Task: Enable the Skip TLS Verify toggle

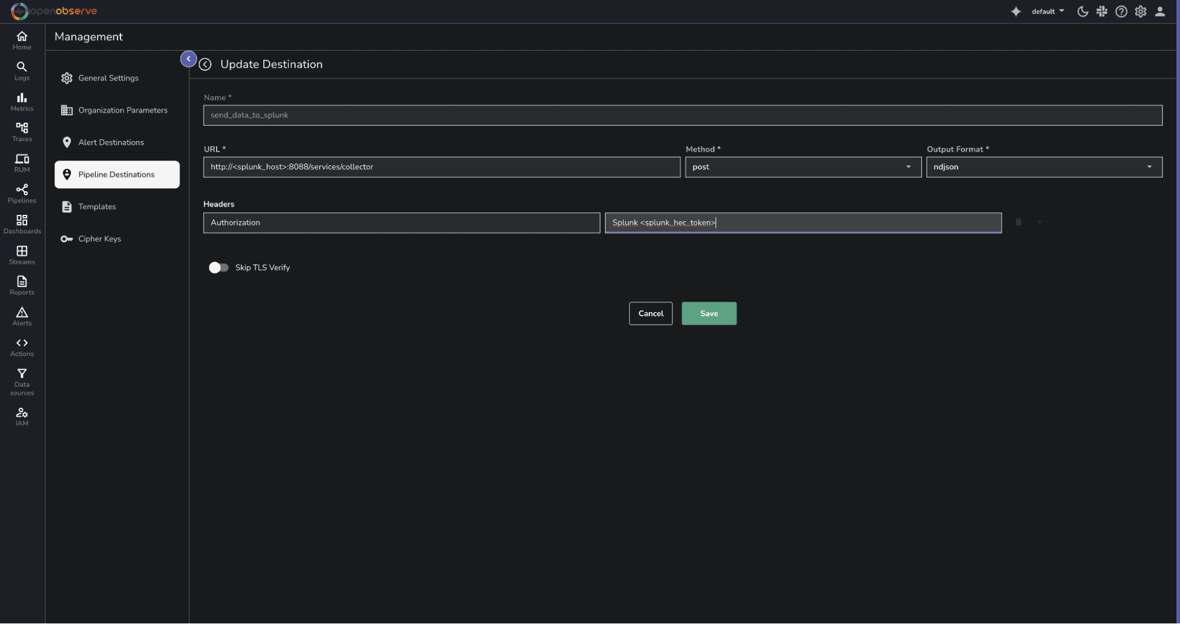Action: 218,267
